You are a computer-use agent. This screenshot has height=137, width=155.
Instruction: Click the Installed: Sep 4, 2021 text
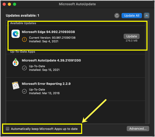click(44, 41)
